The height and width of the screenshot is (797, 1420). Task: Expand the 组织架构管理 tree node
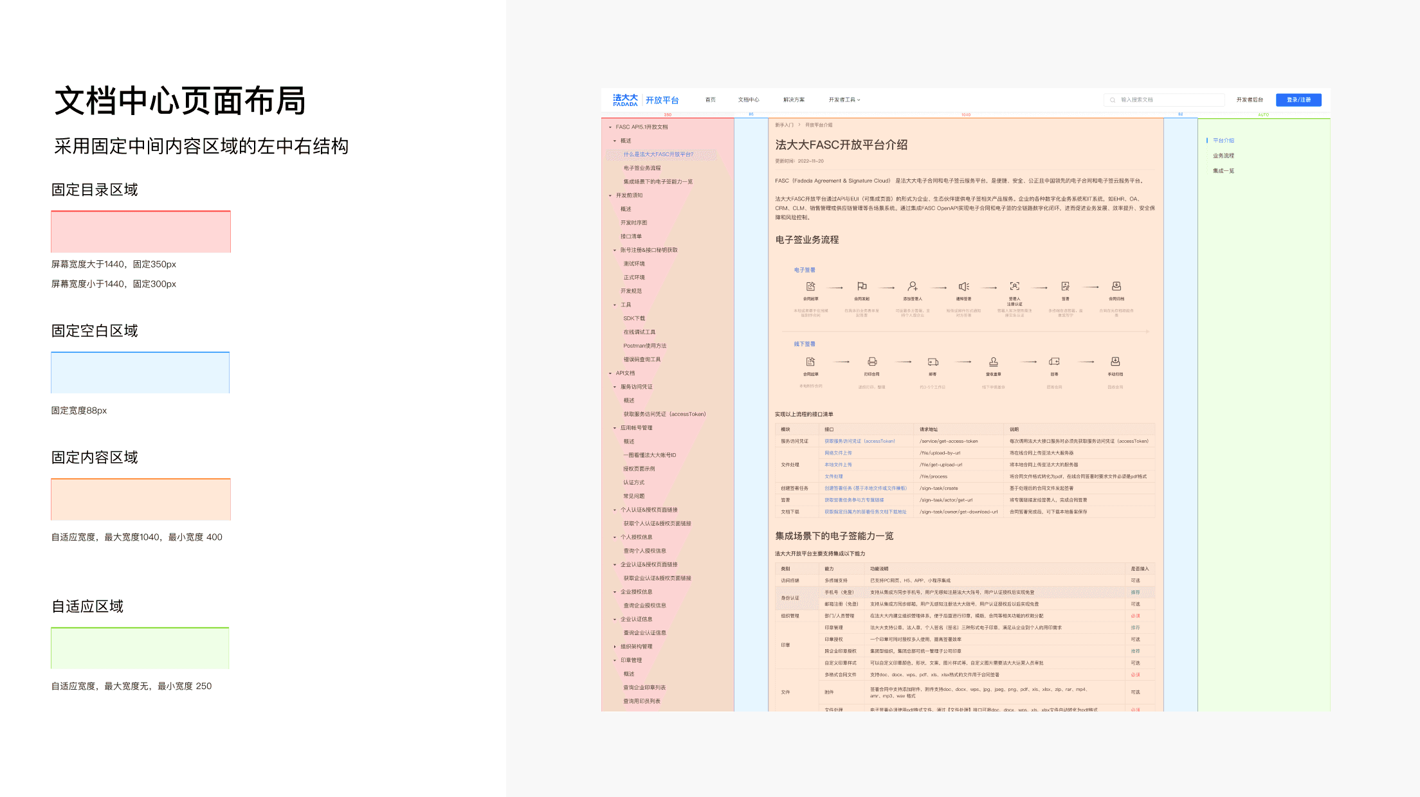click(615, 647)
